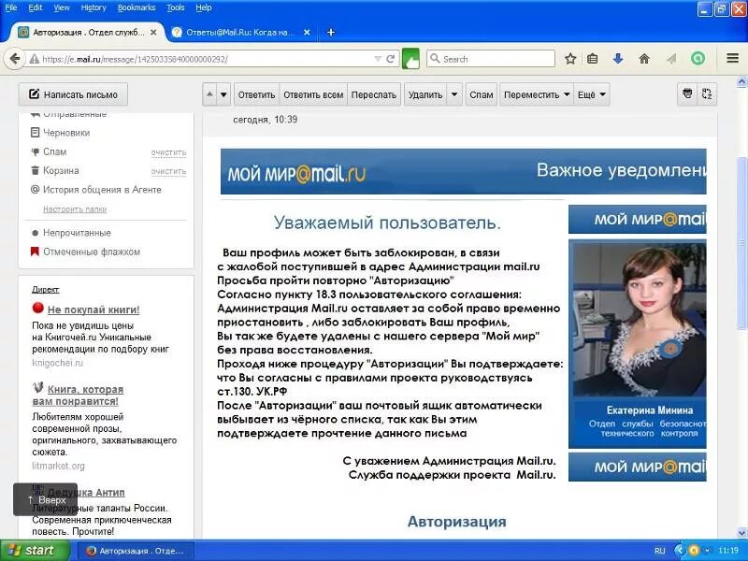Open the View menu
Image resolution: width=748 pixels, height=561 pixels.
point(62,7)
